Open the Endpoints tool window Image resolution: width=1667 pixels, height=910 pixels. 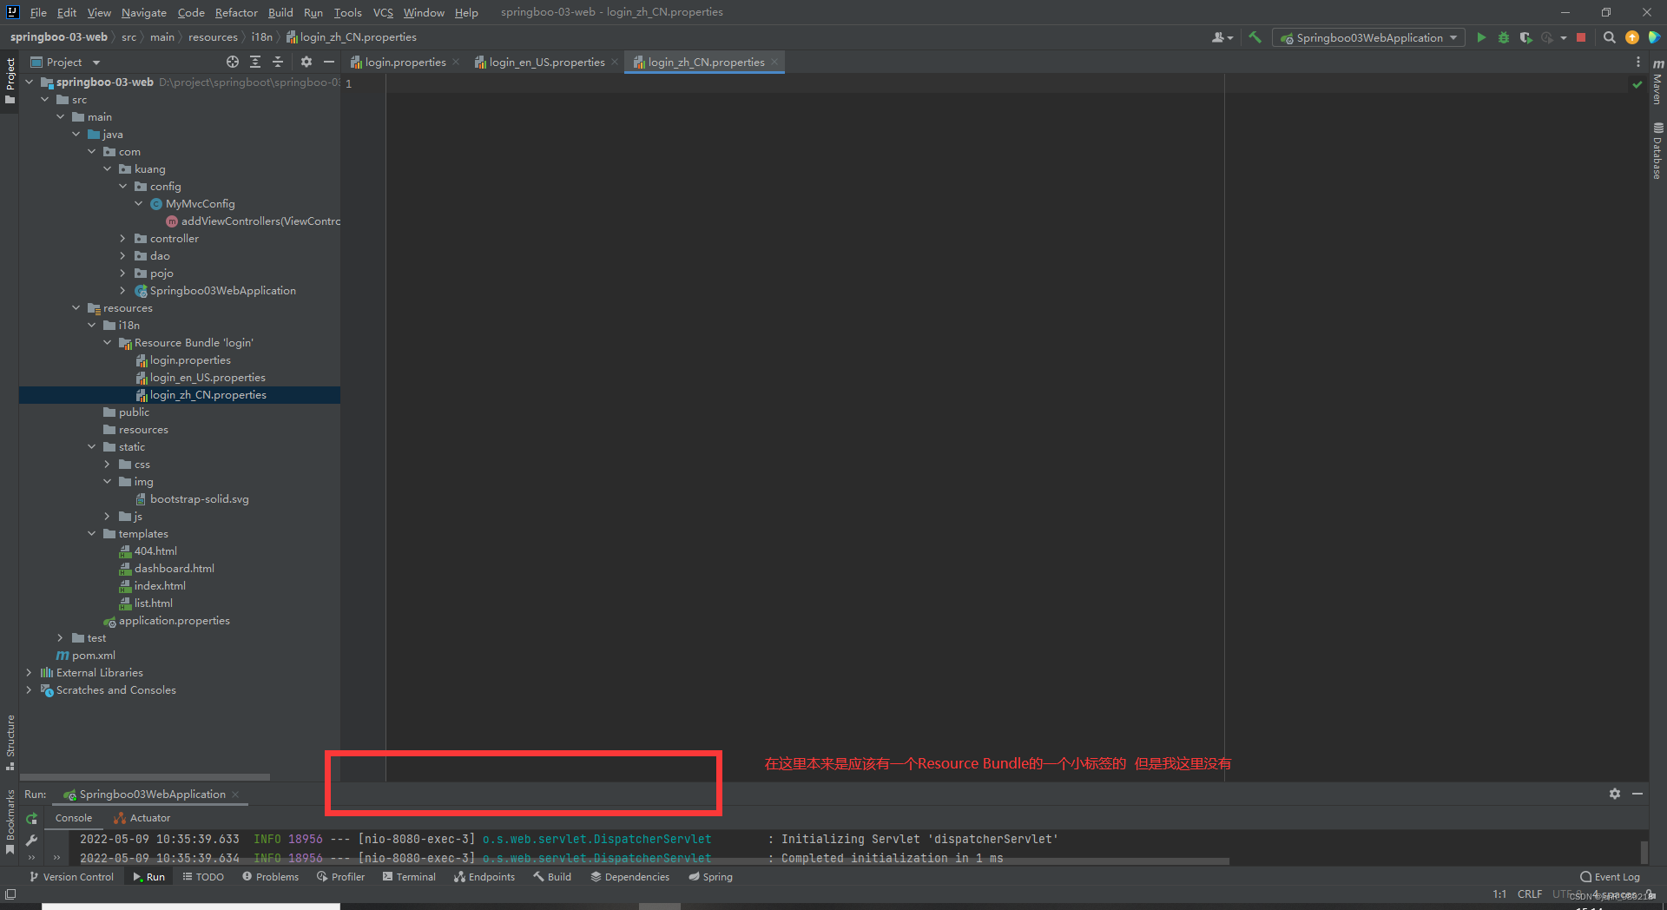pyautogui.click(x=484, y=877)
